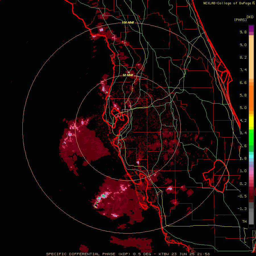Click the "TH" threshold label on scale
The image size is (256, 256).
click(x=244, y=222)
